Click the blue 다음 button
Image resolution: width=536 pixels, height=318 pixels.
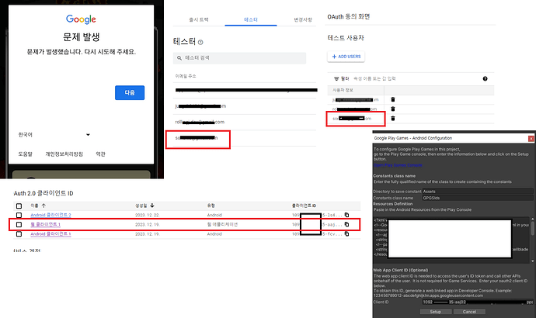click(x=130, y=93)
